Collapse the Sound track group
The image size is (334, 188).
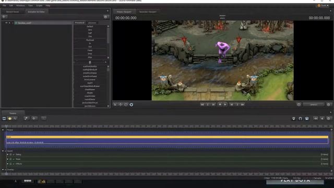[3, 151]
